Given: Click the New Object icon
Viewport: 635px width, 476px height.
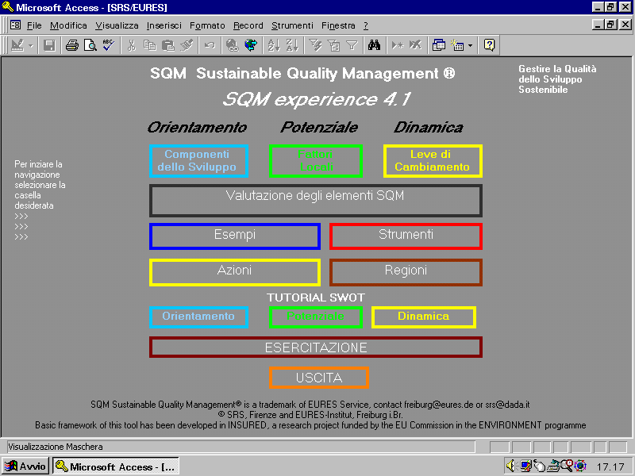Looking at the screenshot, I should (457, 45).
